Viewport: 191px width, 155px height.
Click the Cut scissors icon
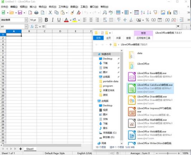[50, 13]
